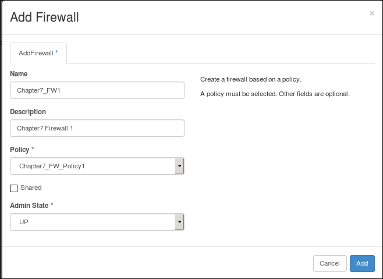This screenshot has height=279, width=383.
Task: Select the AddFirewall tab
Action: [x=38, y=54]
